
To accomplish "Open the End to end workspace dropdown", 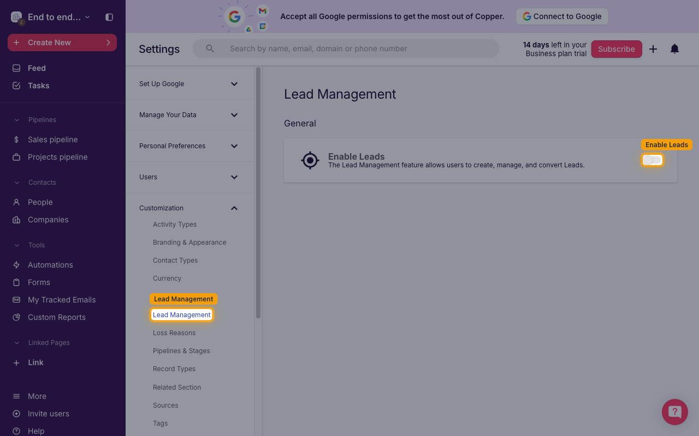I will [50, 17].
